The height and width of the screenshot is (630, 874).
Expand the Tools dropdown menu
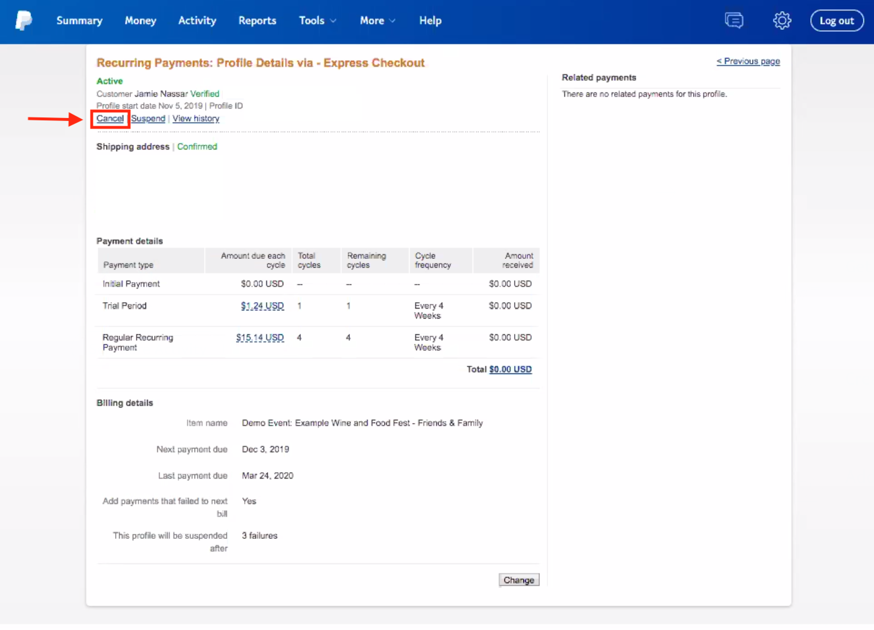pyautogui.click(x=317, y=20)
